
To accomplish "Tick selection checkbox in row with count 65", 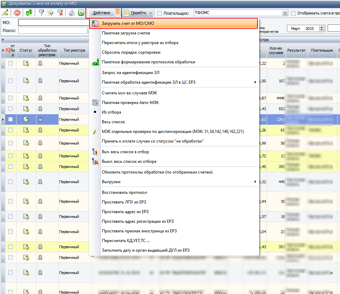I will click(x=10, y=130).
